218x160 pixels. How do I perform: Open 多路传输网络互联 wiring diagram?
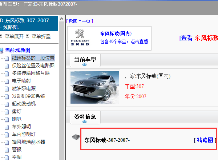point(31,73)
